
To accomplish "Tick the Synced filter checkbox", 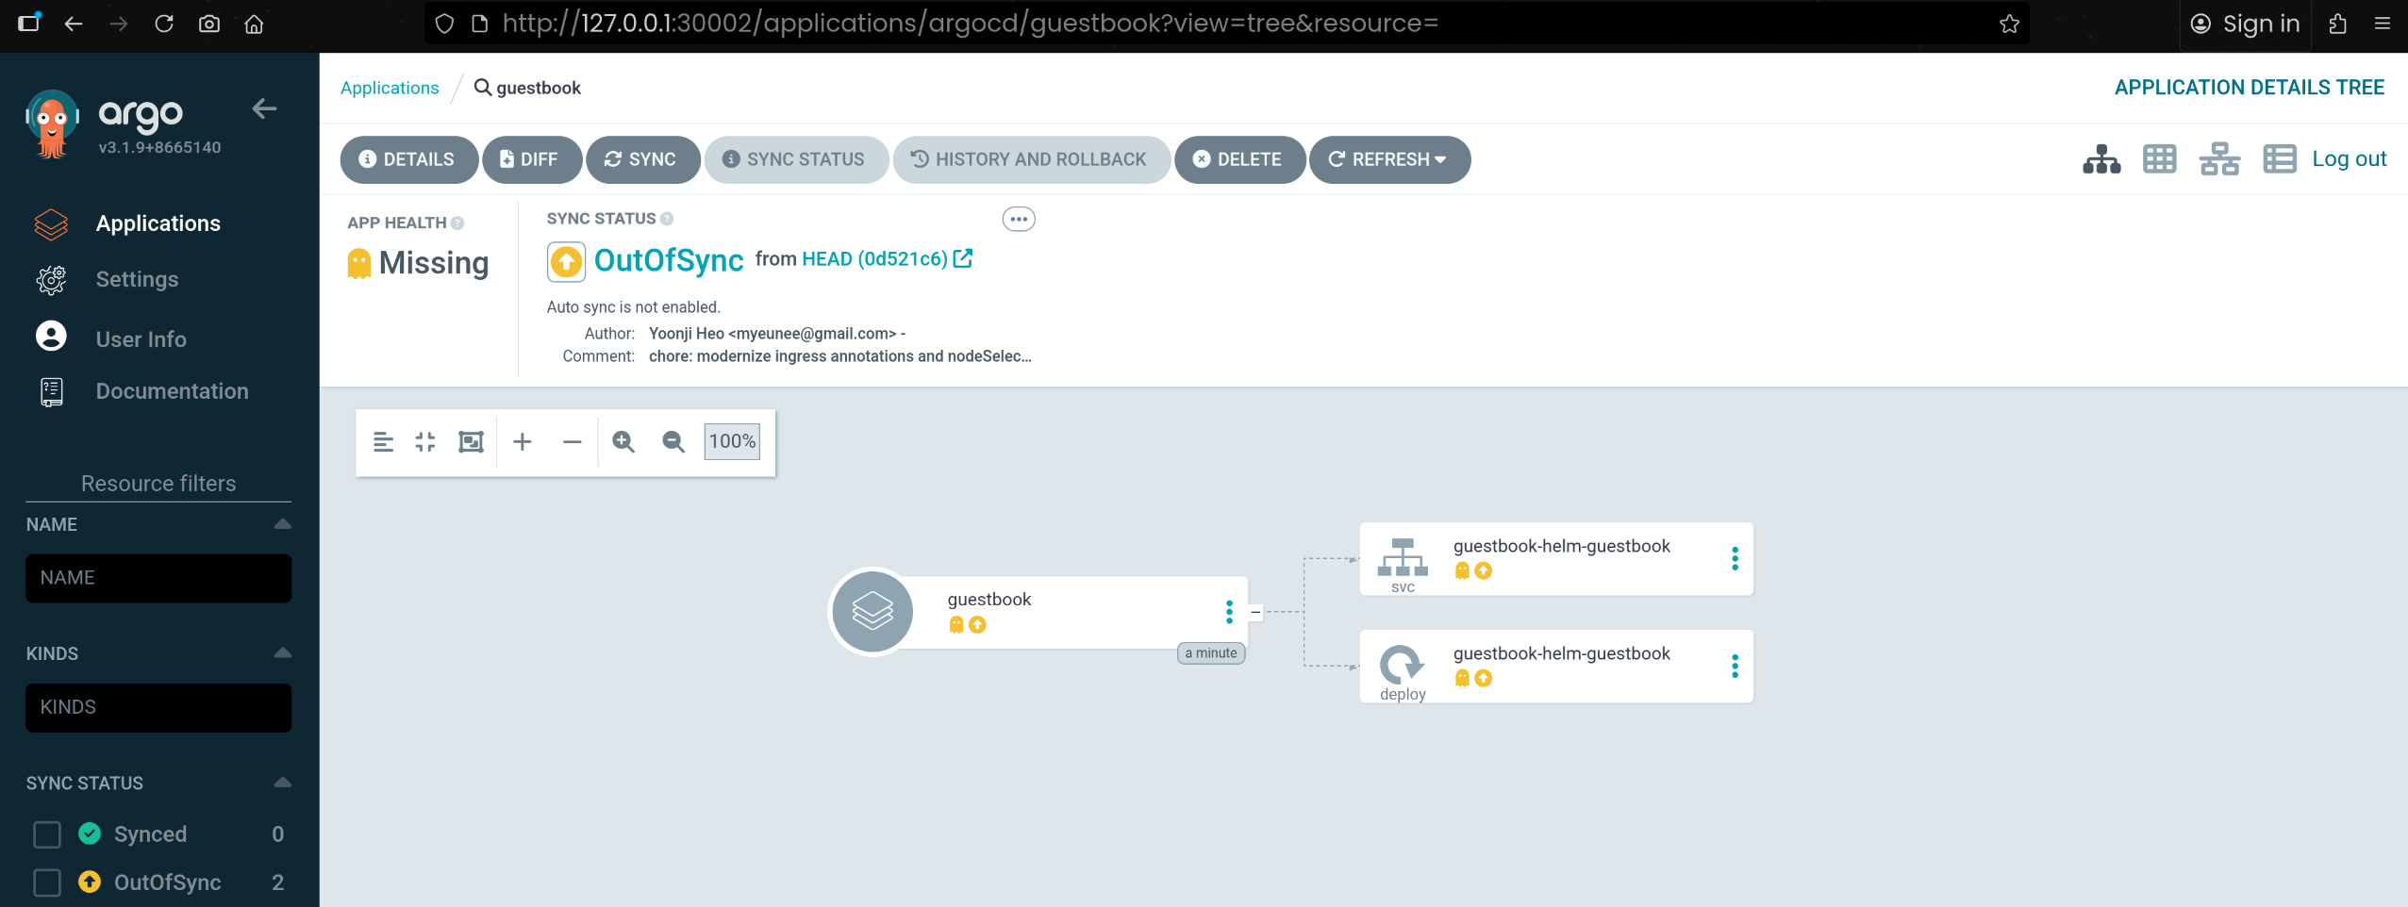I will pyautogui.click(x=47, y=834).
